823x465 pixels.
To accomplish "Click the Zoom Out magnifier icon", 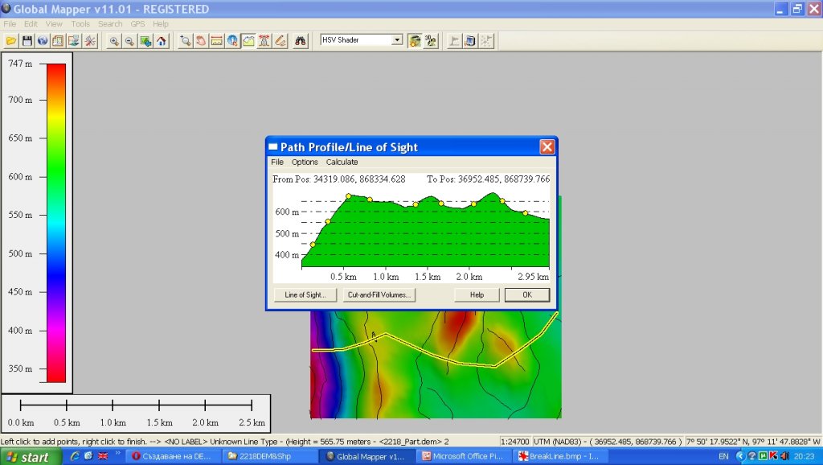I will click(129, 40).
